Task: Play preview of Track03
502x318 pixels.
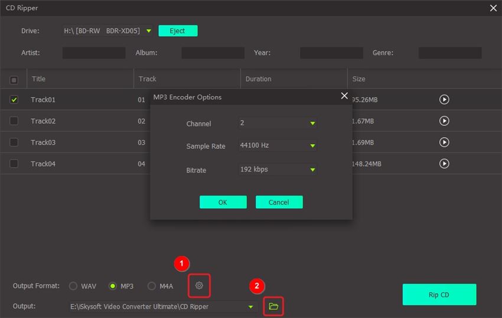Action: [444, 142]
